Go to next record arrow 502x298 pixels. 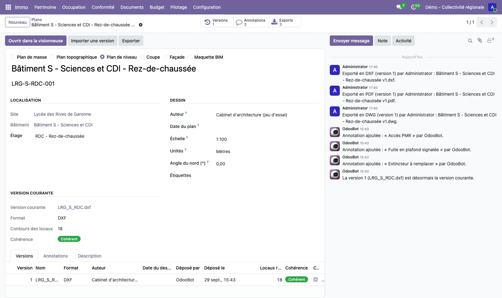pyautogui.click(x=492, y=22)
